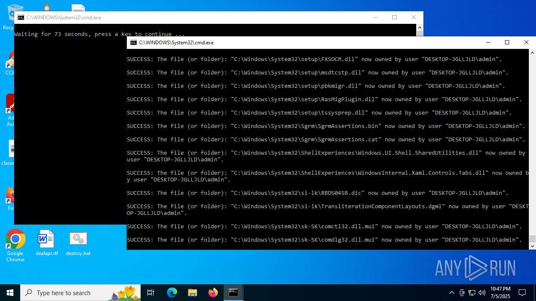Screen dimensions: 536x301
Task: Click back cmd window scrollbar up arrow
Action: 420,28
